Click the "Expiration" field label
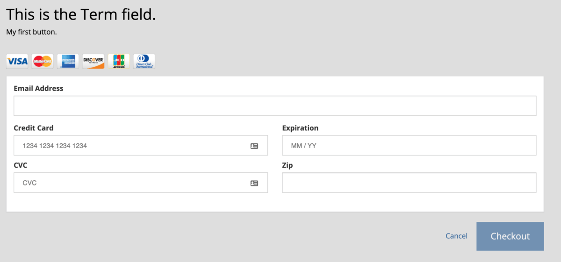Image resolution: width=561 pixels, height=262 pixels. coord(300,128)
